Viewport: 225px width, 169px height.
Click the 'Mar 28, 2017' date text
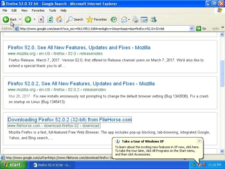[19, 96]
